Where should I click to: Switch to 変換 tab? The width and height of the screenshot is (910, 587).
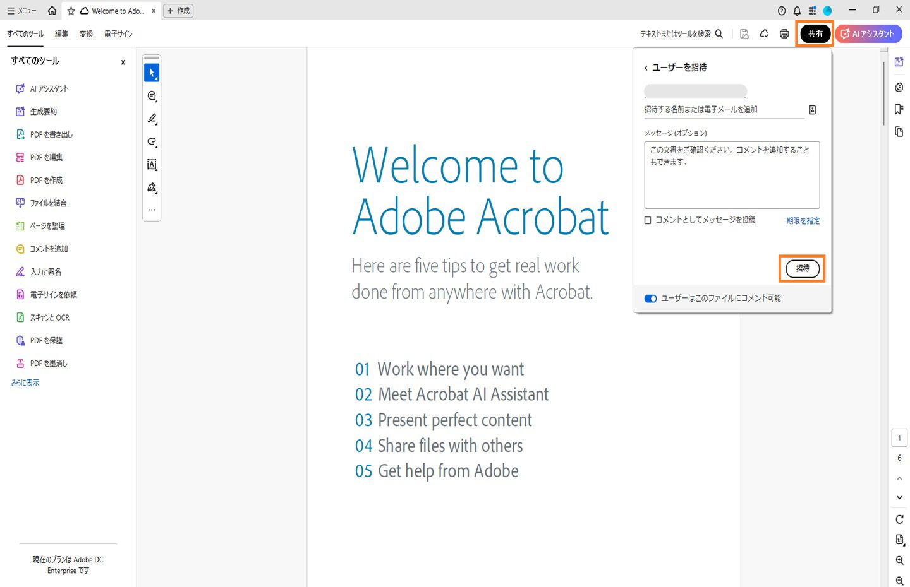coord(86,34)
